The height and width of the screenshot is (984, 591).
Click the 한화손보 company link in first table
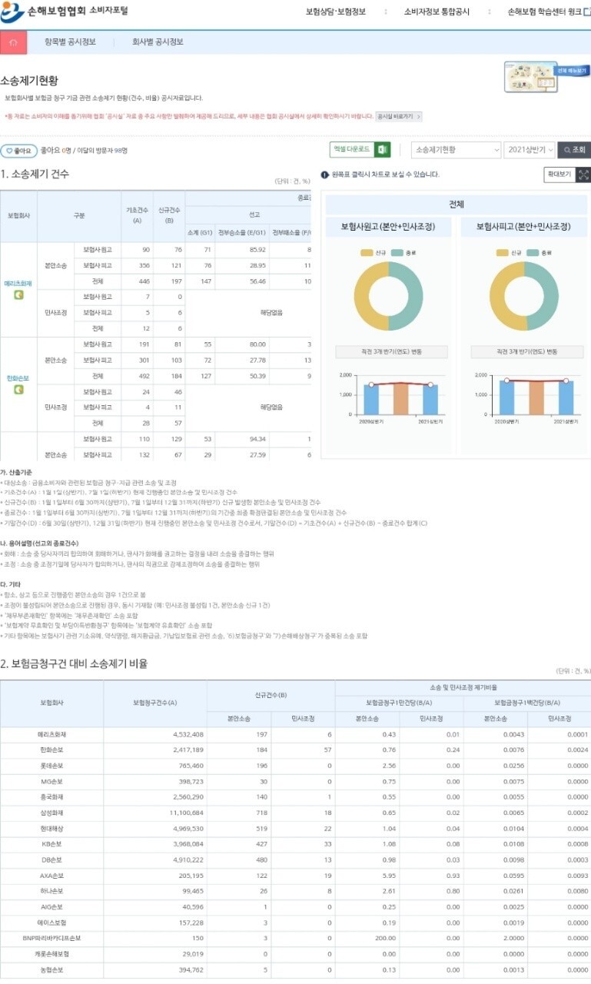[18, 378]
